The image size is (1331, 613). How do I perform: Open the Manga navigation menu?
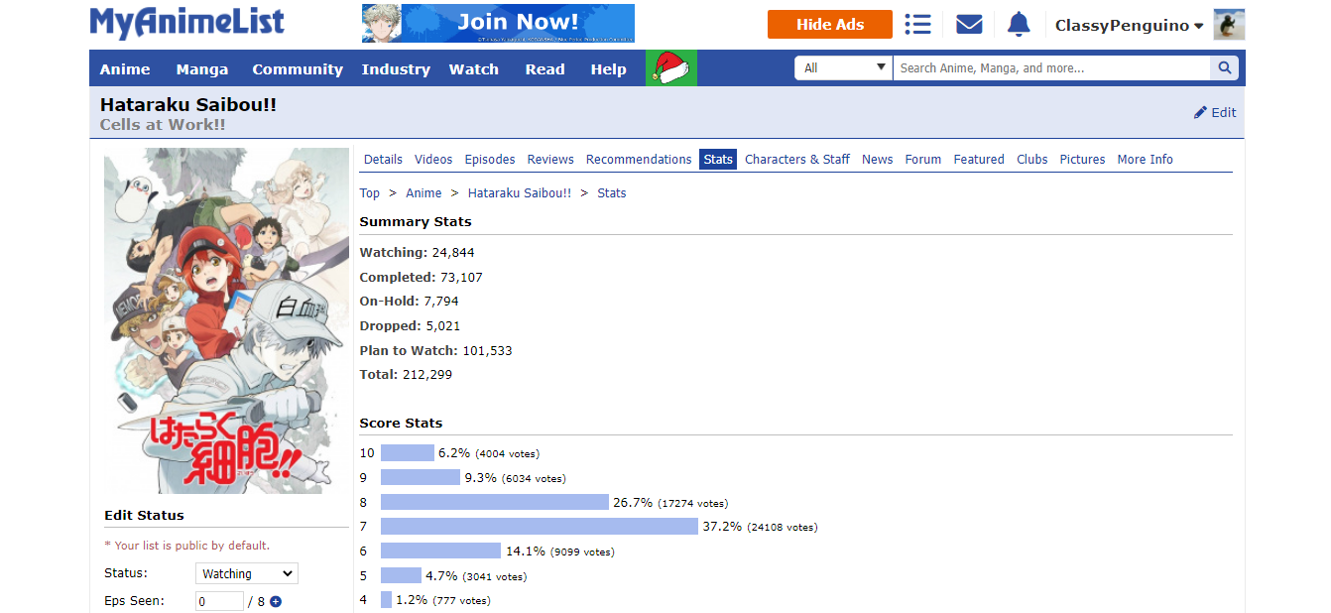pos(202,69)
